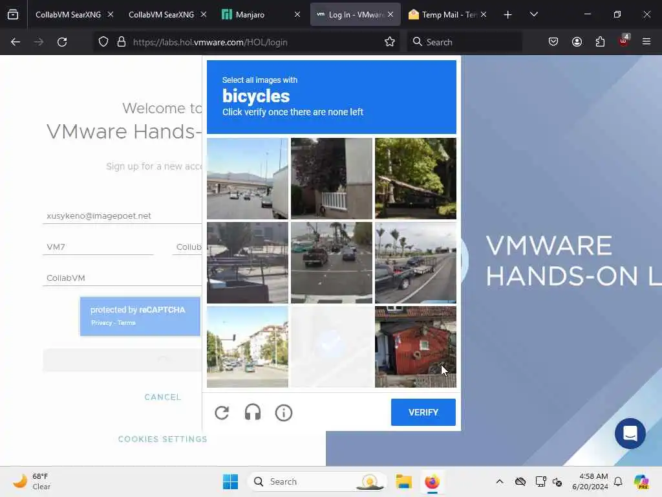Click the uBlock Origin extension icon

click(624, 41)
